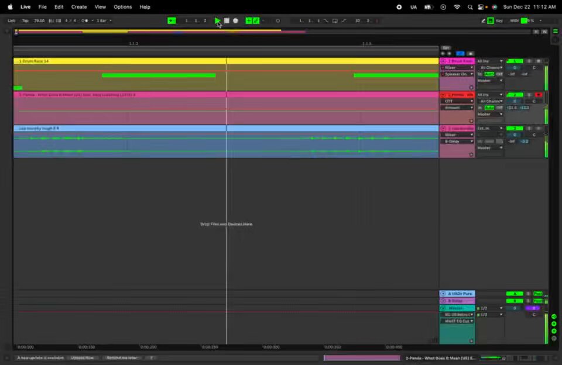Click 'Update Now' in the status bar

click(82, 358)
